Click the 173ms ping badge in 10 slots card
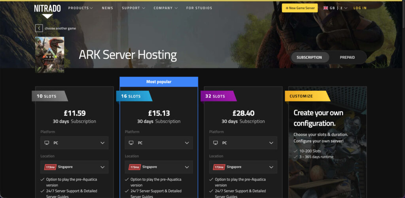Viewport: 405px width, 198px height. (50, 167)
